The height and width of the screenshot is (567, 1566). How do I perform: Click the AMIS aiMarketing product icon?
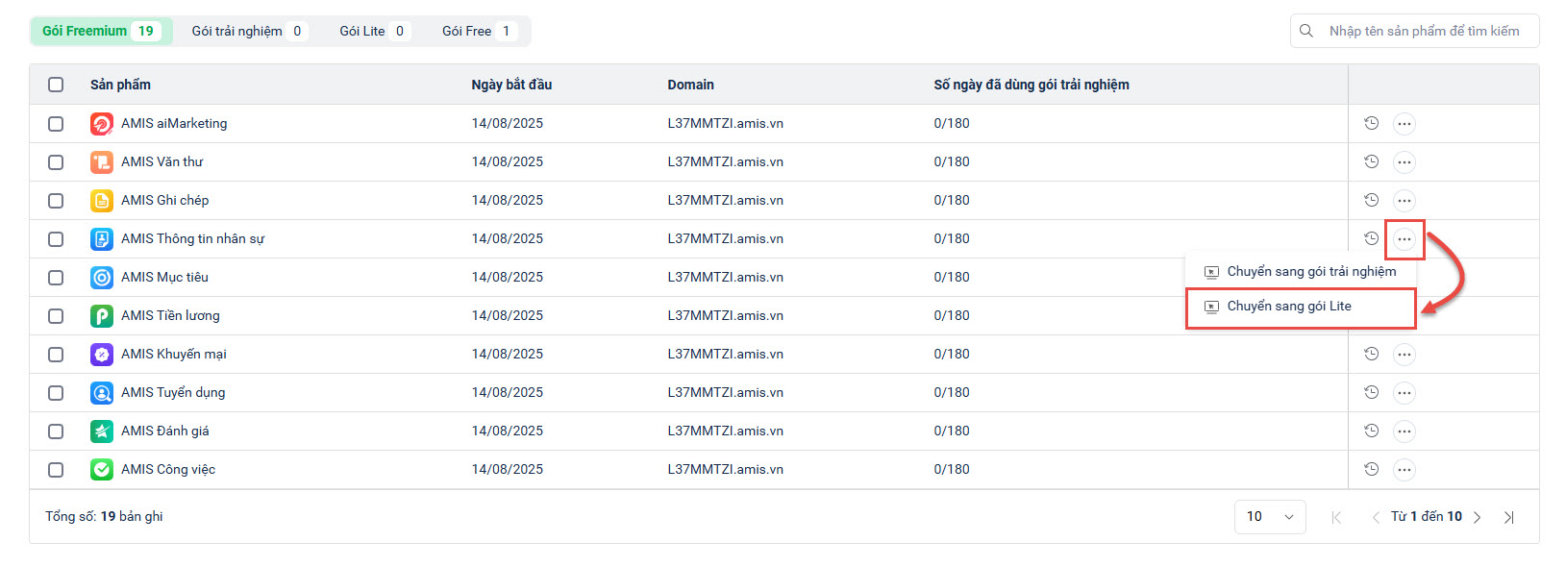(x=101, y=124)
